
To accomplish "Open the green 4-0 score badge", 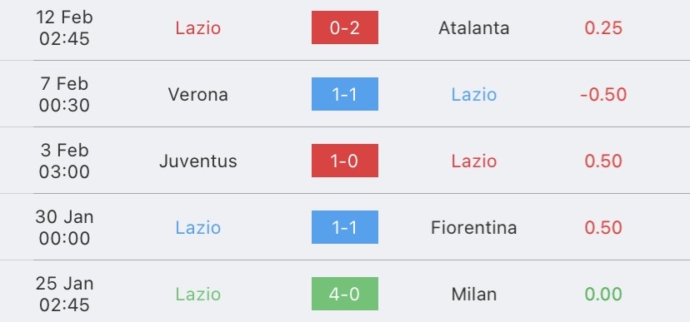I will (x=344, y=294).
